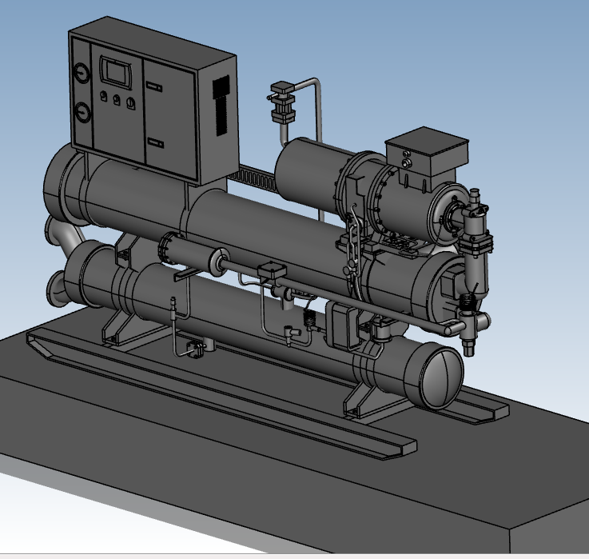
Task: Click the upper round gauge on the control panel
Action: pos(82,73)
